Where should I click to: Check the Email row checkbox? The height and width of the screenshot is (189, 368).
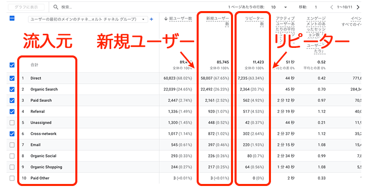pos(12,145)
